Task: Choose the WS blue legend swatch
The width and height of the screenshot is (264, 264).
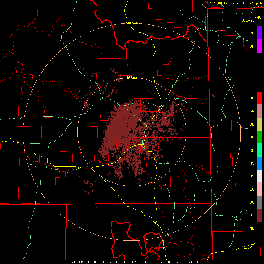Action: point(259,163)
